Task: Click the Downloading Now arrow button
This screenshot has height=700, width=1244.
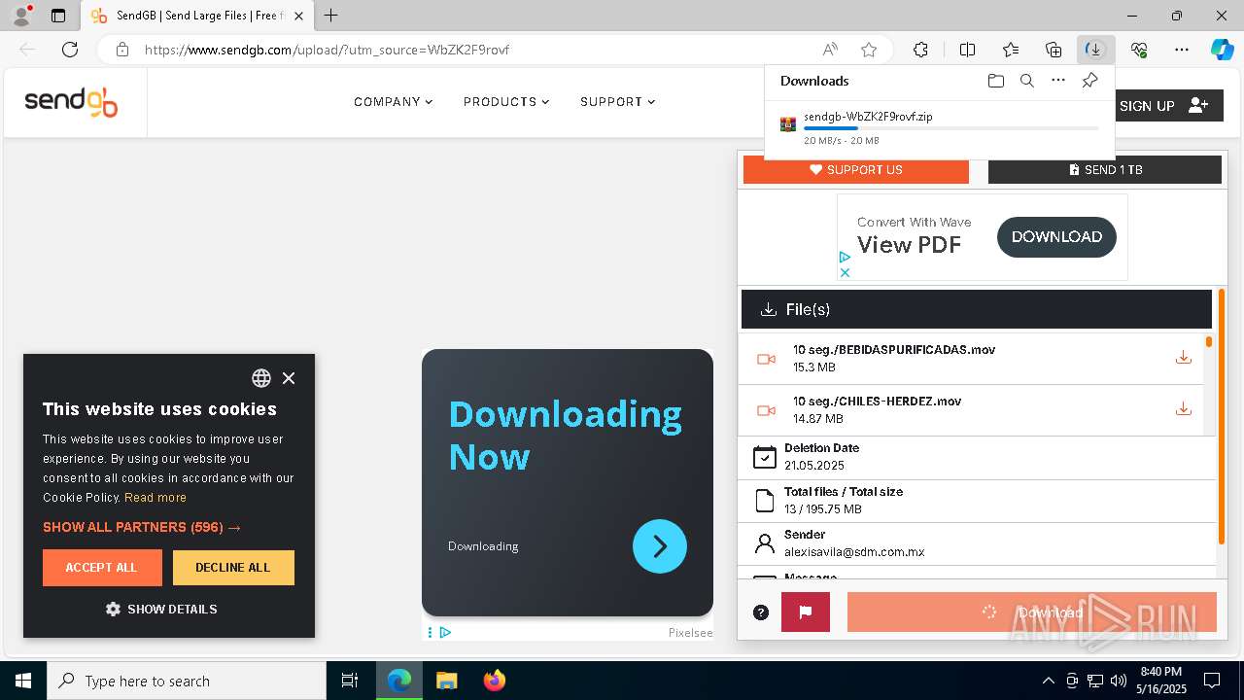Action: coord(660,546)
